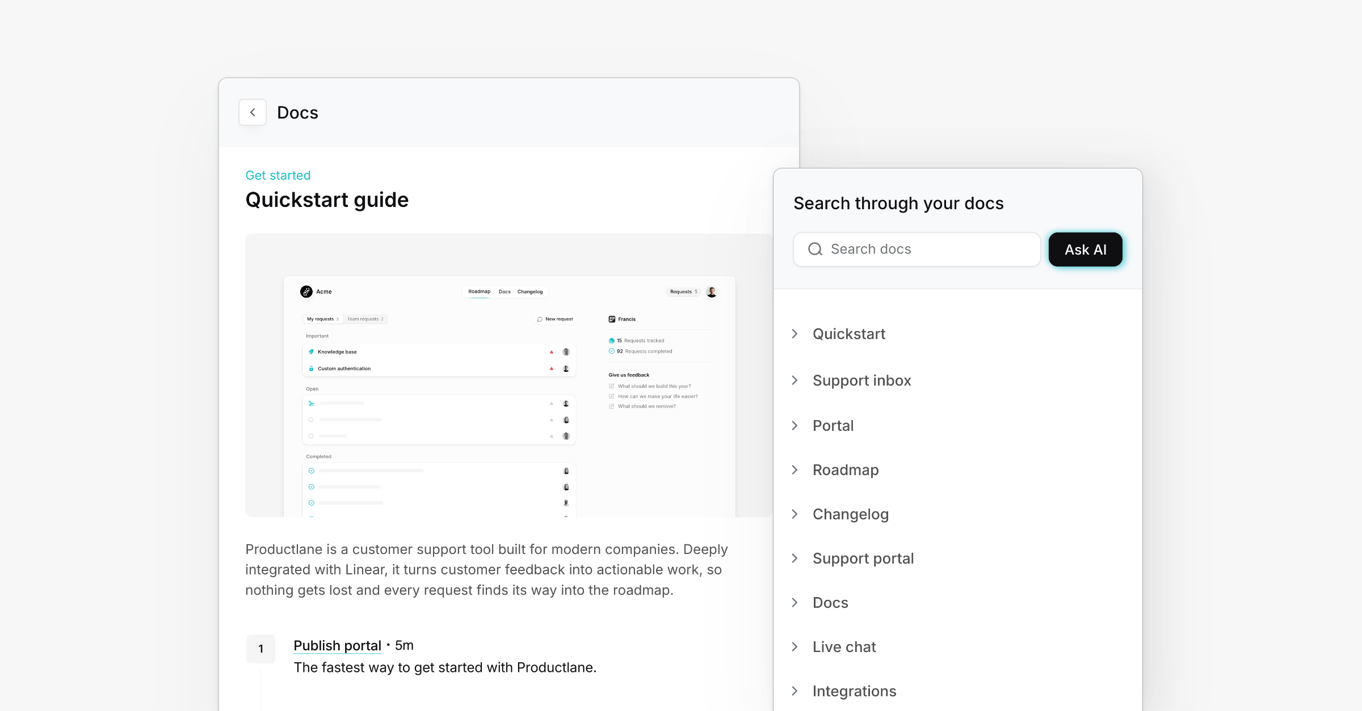The image size is (1362, 711).
Task: Click the Knowledge base leaf icon
Action: 311,352
